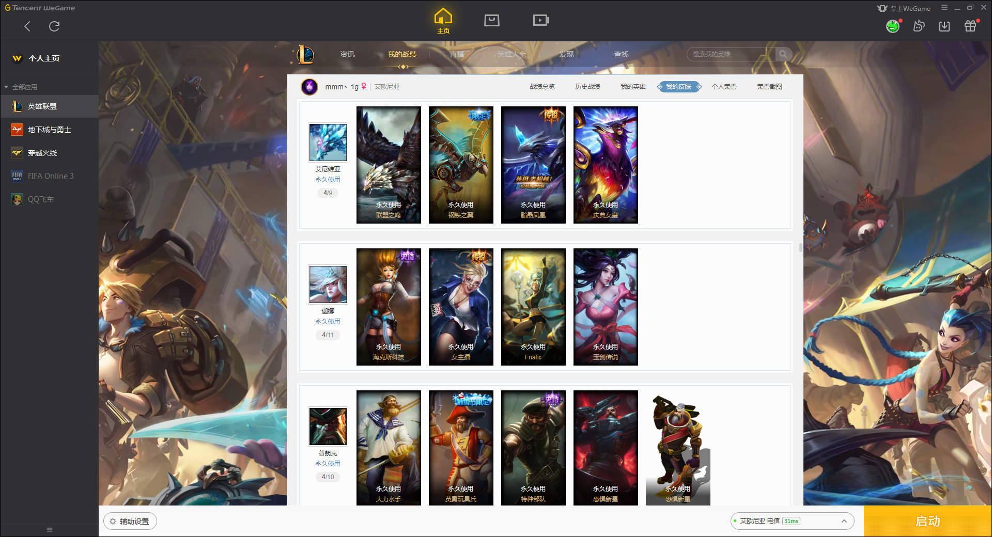Open the WeGame main menu icon

click(944, 8)
